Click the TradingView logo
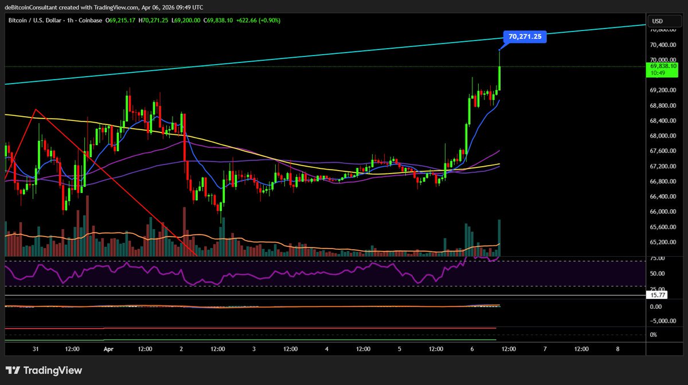 click(44, 370)
